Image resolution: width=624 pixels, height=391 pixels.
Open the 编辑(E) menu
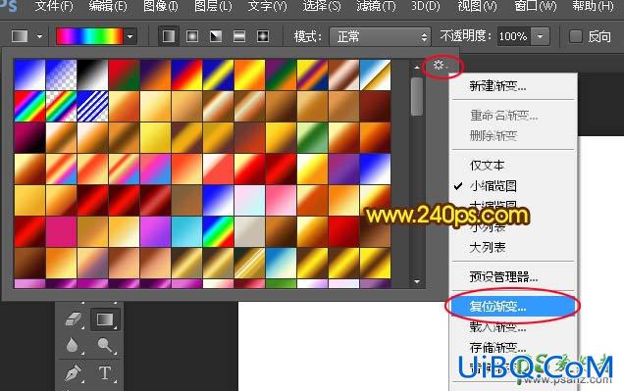(x=108, y=6)
